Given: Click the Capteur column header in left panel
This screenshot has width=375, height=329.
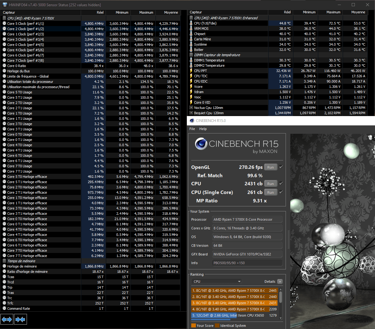Looking at the screenshot, I should click(x=40, y=12).
